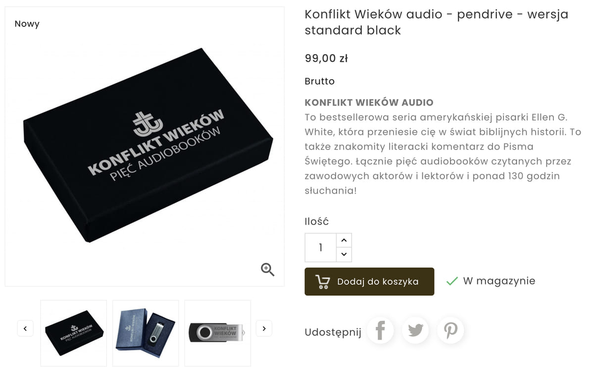Viewport: 594px width, 379px height.
Task: Increase quantity with the up arrow
Action: (344, 240)
